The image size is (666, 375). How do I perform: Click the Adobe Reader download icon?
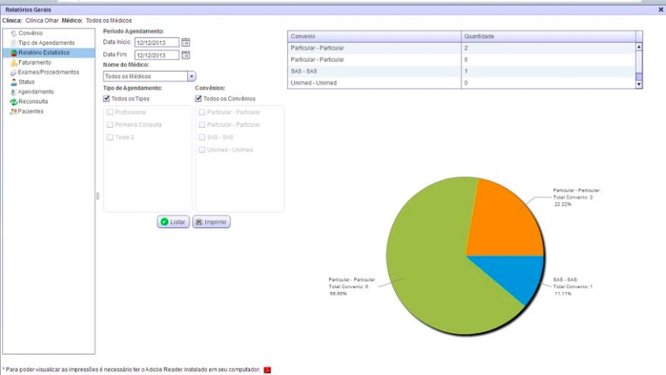click(x=267, y=369)
